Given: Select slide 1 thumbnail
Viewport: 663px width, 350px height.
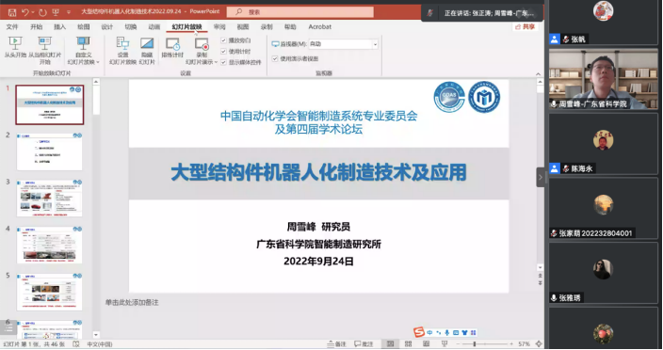Looking at the screenshot, I should [50, 104].
